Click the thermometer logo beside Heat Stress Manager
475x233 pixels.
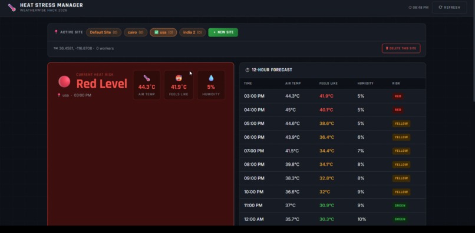coord(12,8)
